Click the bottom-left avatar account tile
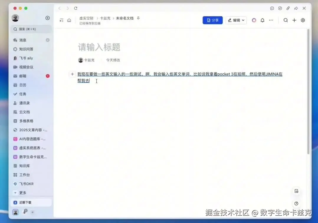318x223 pixels. [x=15, y=212]
